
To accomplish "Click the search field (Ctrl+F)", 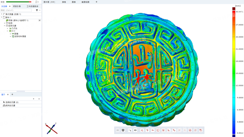I will pyautogui.click(x=16, y=10).
